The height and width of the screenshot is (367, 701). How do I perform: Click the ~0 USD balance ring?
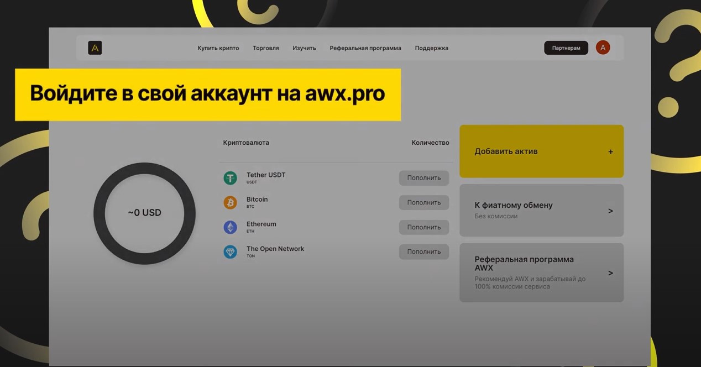point(144,213)
